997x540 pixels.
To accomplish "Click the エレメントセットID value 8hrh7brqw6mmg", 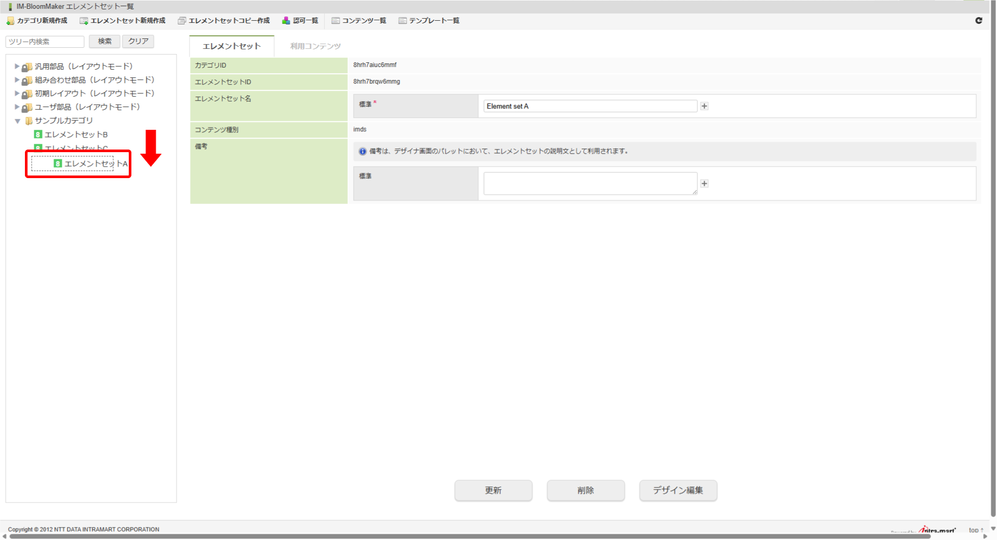I will (x=377, y=82).
